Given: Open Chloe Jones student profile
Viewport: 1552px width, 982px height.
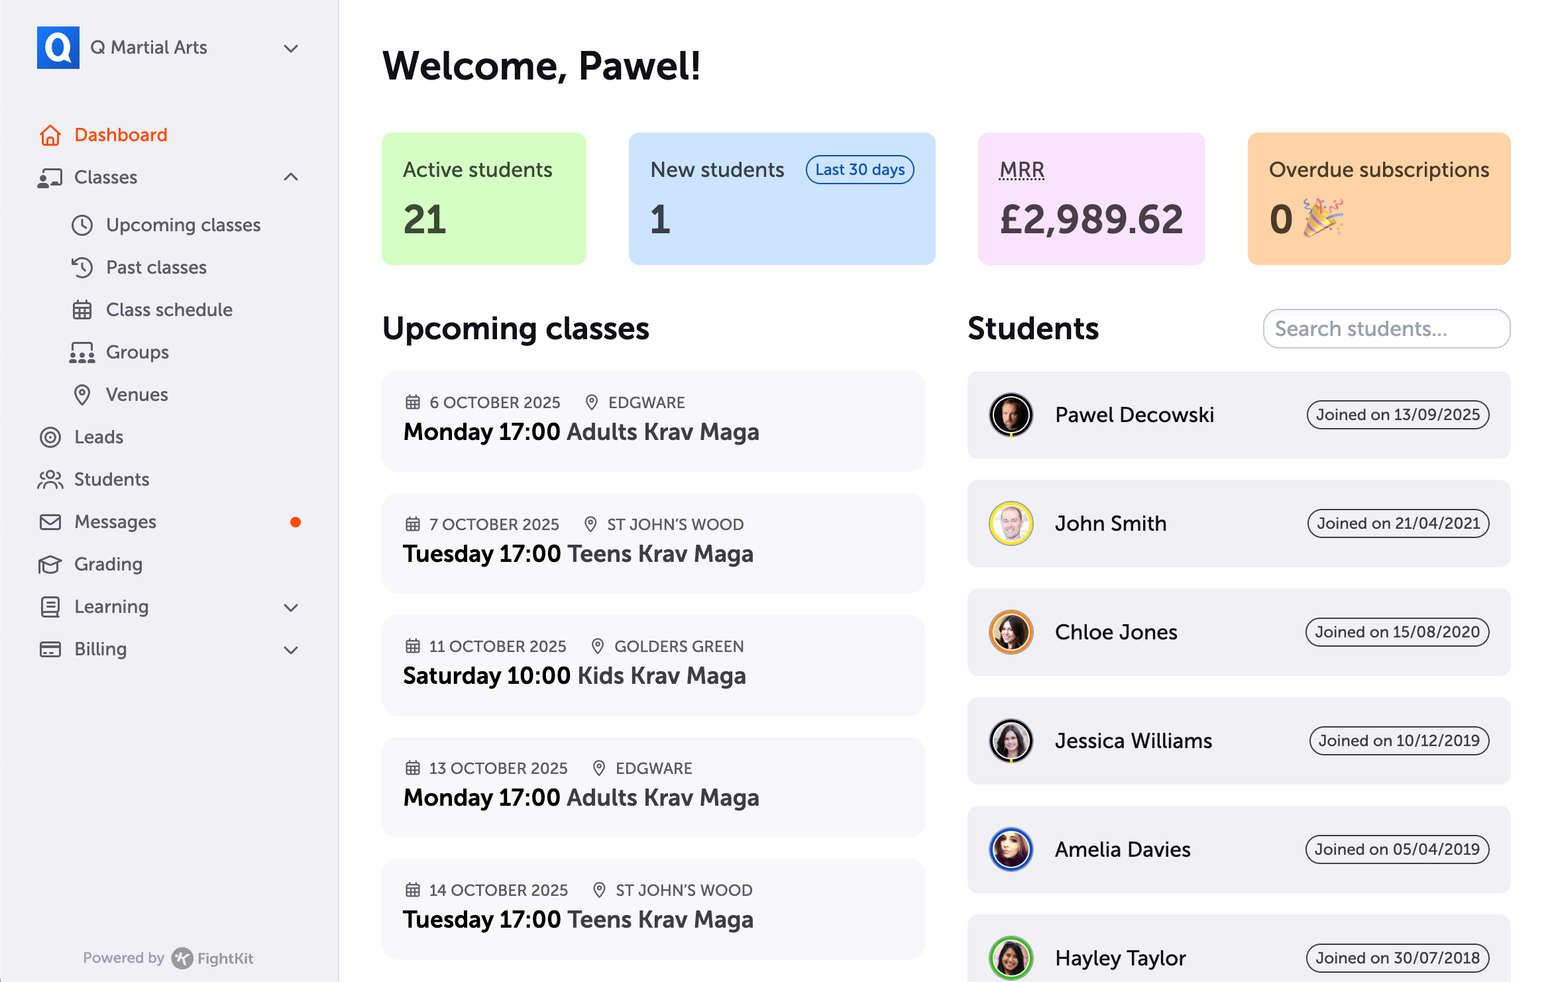Looking at the screenshot, I should [x=1116, y=632].
